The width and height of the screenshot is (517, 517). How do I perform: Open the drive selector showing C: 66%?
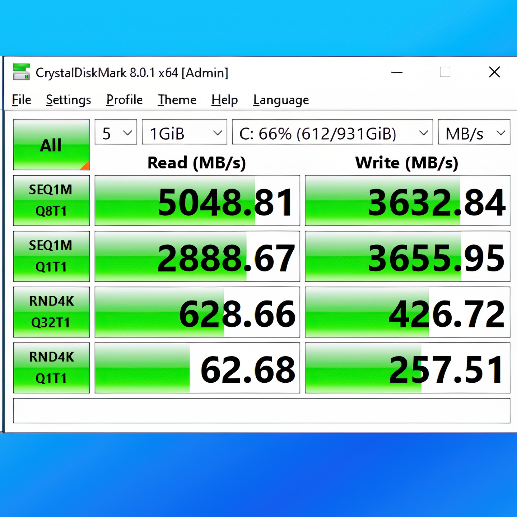(332, 132)
